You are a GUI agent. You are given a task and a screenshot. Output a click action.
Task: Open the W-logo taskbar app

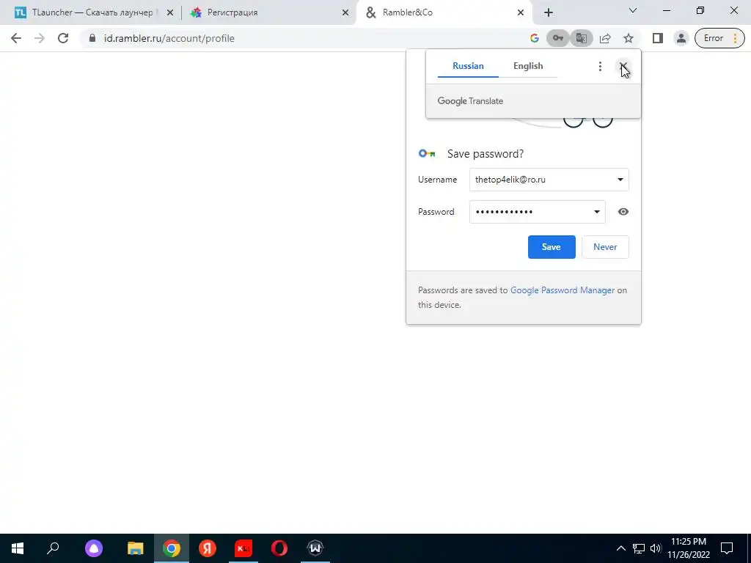[315, 548]
